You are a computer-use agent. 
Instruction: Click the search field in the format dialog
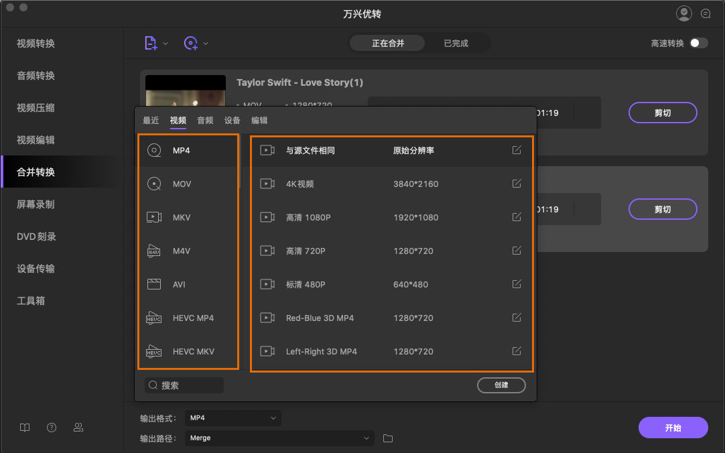pos(184,385)
